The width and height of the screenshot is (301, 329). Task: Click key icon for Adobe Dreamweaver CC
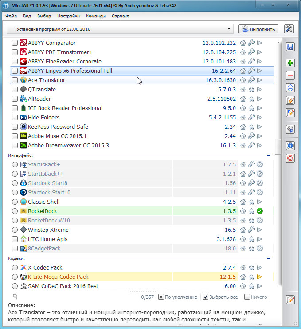point(251,145)
